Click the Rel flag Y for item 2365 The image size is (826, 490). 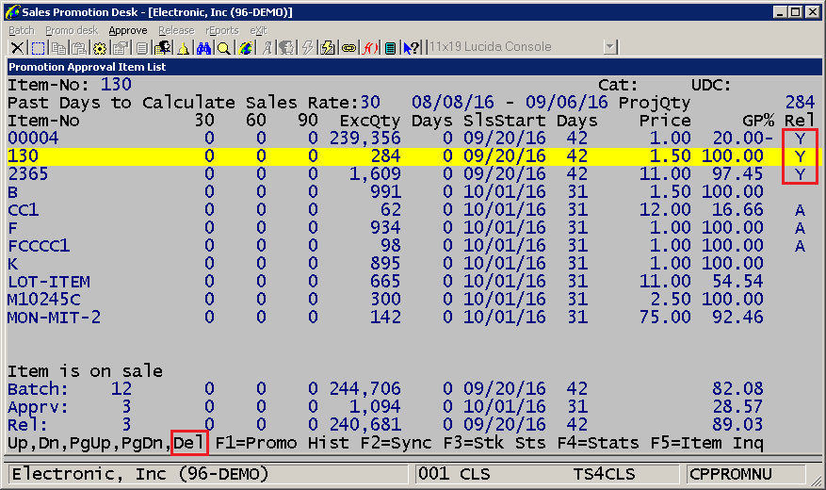801,174
